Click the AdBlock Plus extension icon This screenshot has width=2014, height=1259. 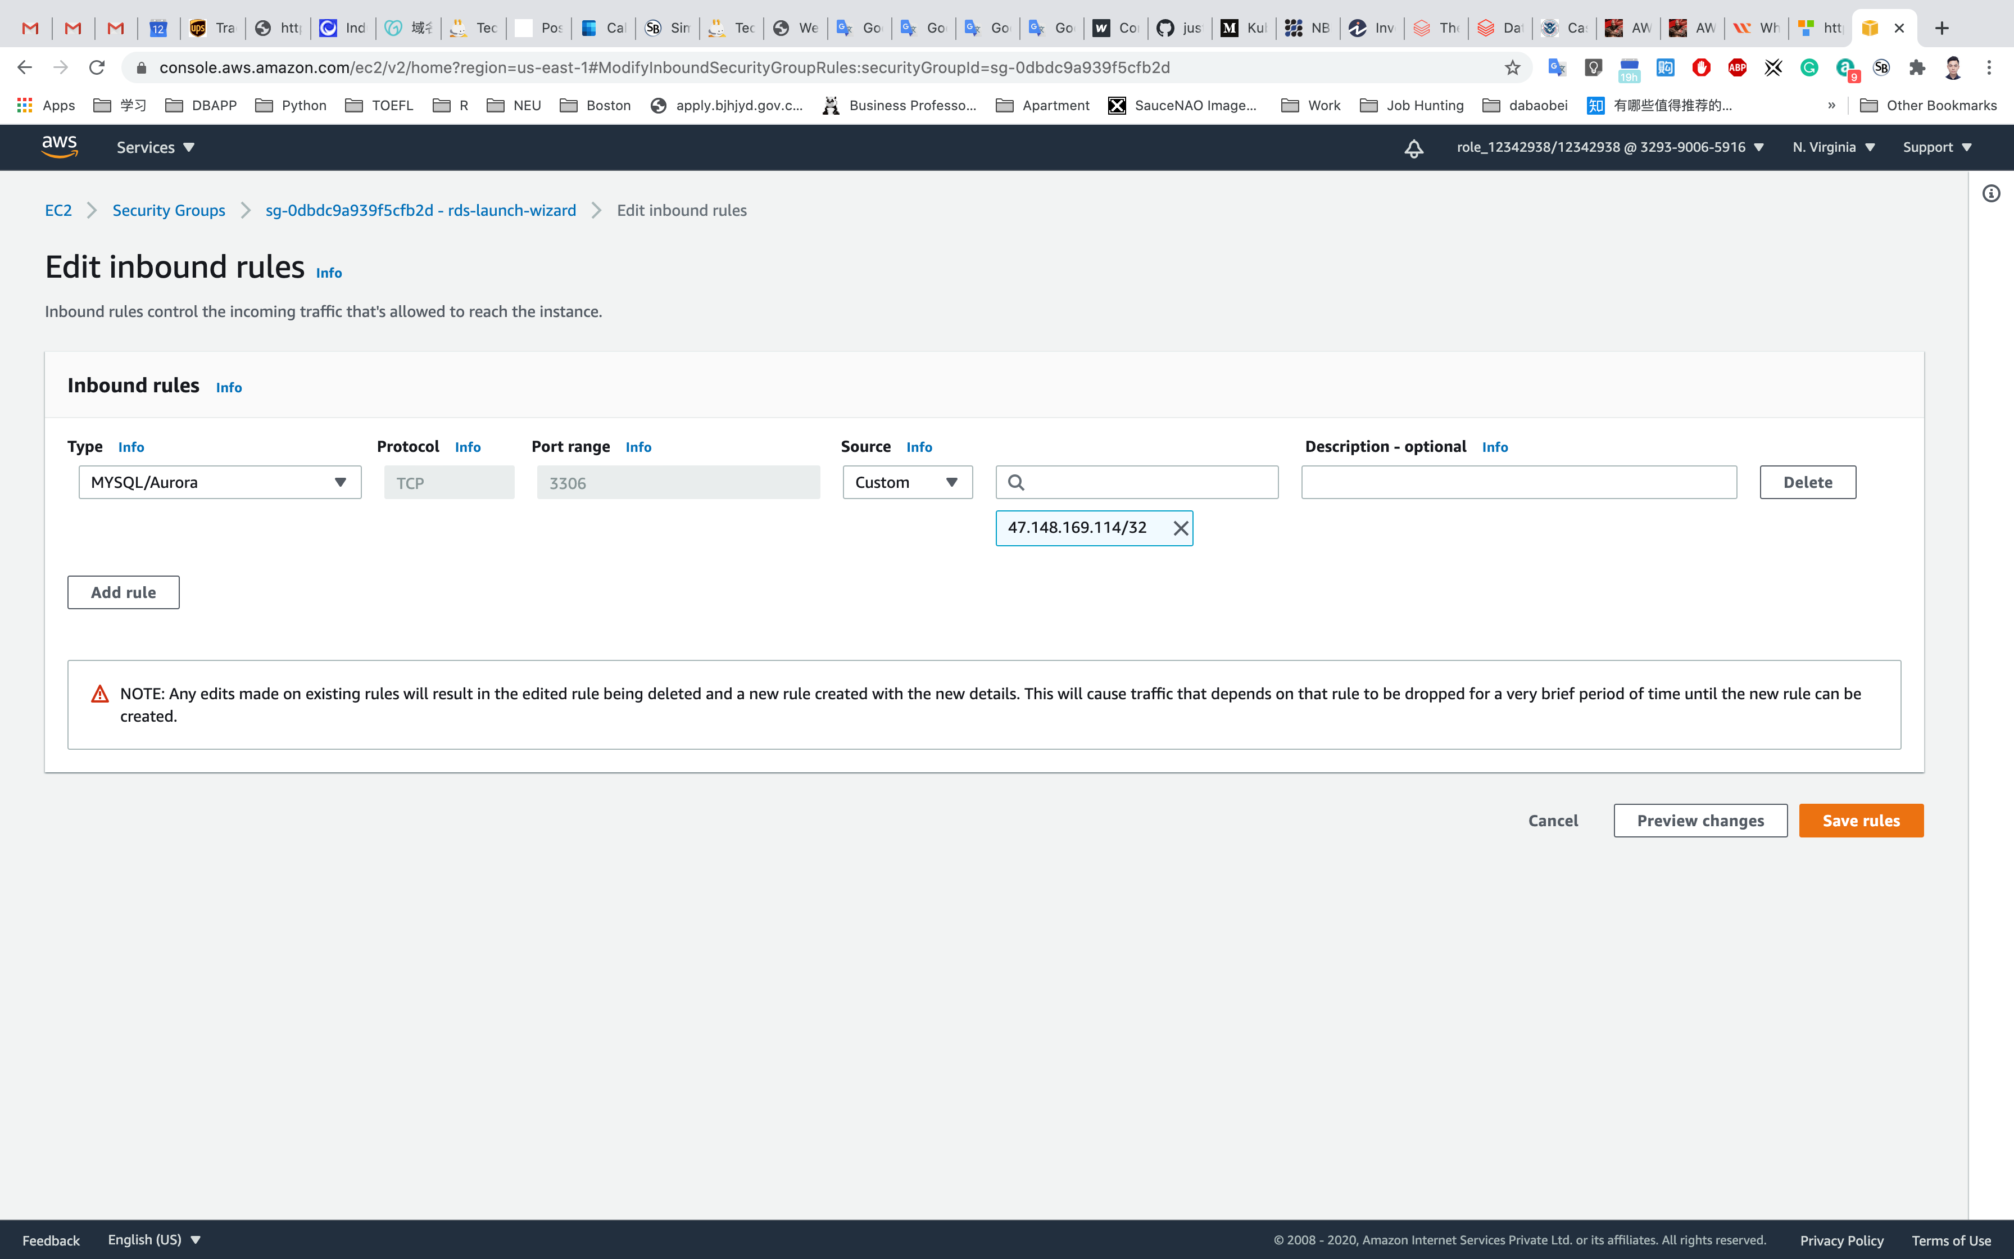(1737, 67)
